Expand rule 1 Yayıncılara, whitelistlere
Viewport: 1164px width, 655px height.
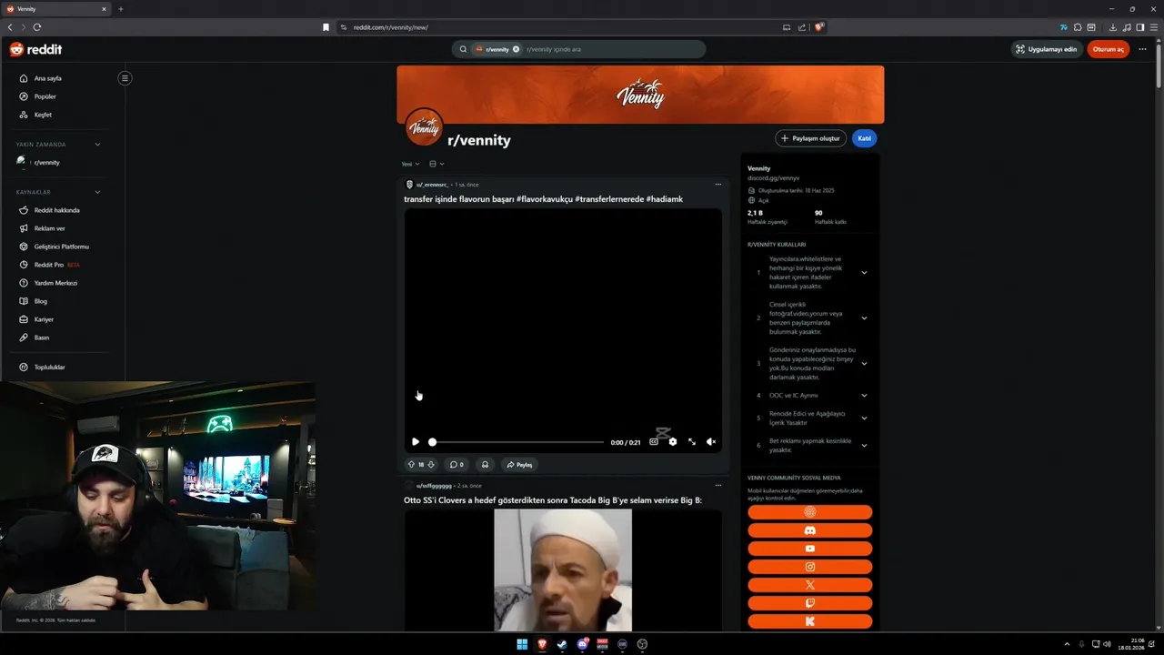[x=864, y=273]
